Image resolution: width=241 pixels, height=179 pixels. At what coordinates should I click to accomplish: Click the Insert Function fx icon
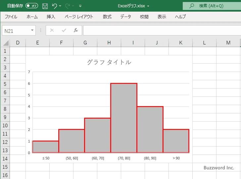click(x=76, y=30)
